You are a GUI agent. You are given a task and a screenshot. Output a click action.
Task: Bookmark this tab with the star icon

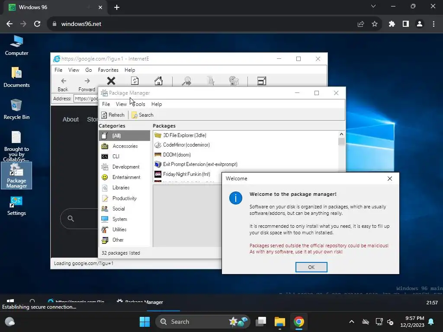point(375,24)
